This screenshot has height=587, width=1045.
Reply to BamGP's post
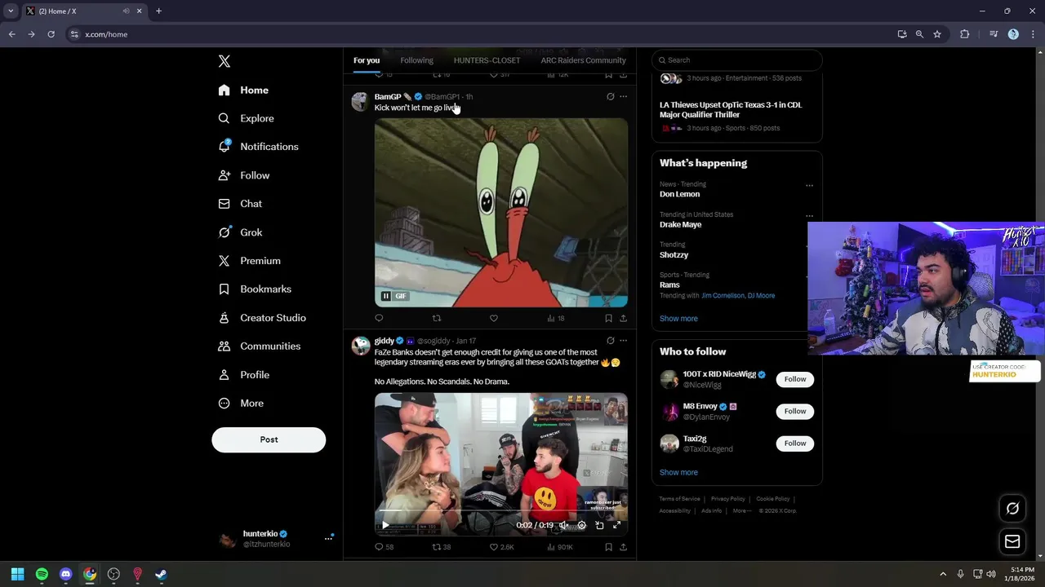(379, 318)
